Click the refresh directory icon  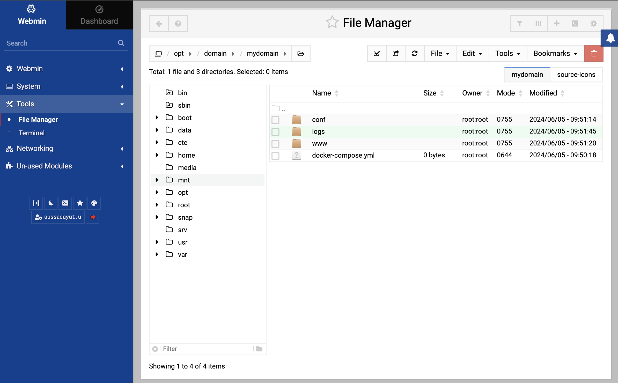[415, 53]
